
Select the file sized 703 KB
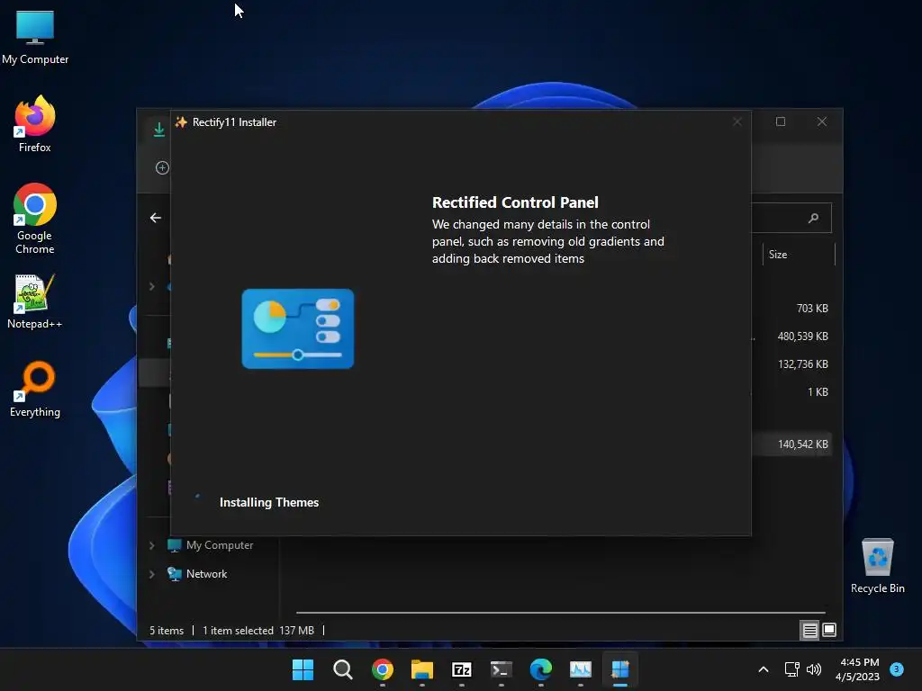pyautogui.click(x=812, y=309)
